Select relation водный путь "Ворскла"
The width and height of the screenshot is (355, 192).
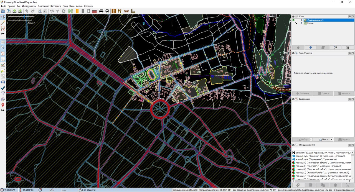point(322,156)
